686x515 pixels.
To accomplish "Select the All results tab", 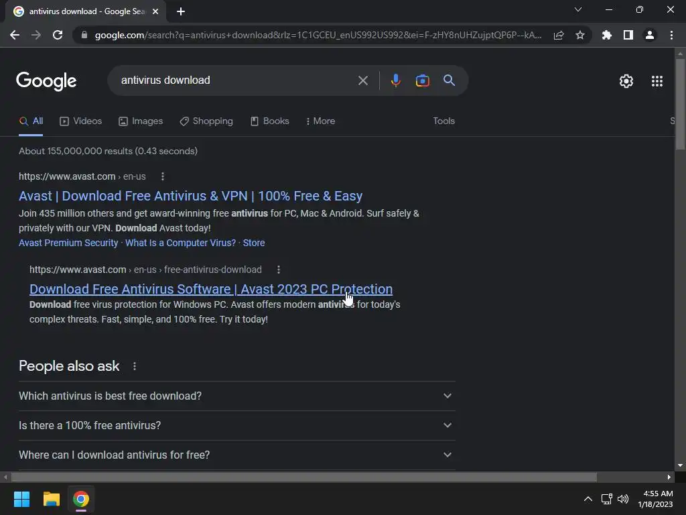I will 31,121.
